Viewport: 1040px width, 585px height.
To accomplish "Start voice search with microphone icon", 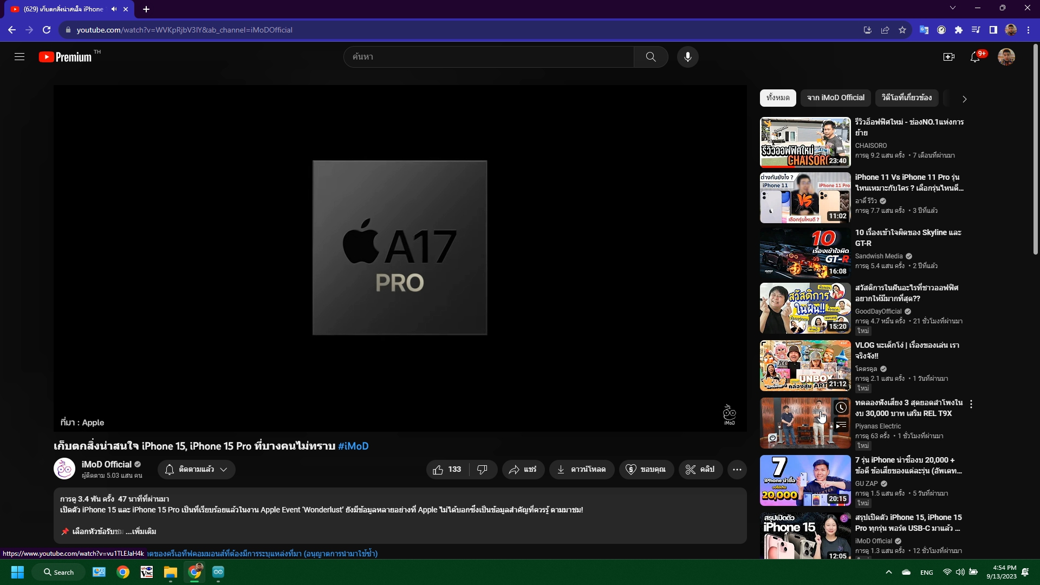I will click(687, 57).
